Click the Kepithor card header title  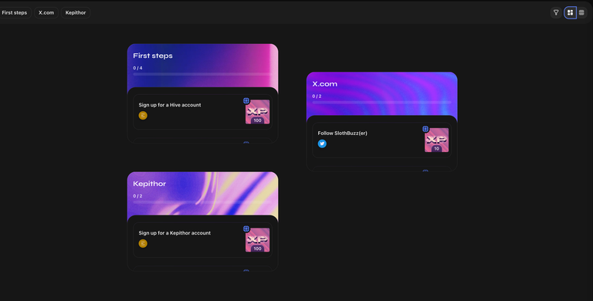[x=149, y=184]
